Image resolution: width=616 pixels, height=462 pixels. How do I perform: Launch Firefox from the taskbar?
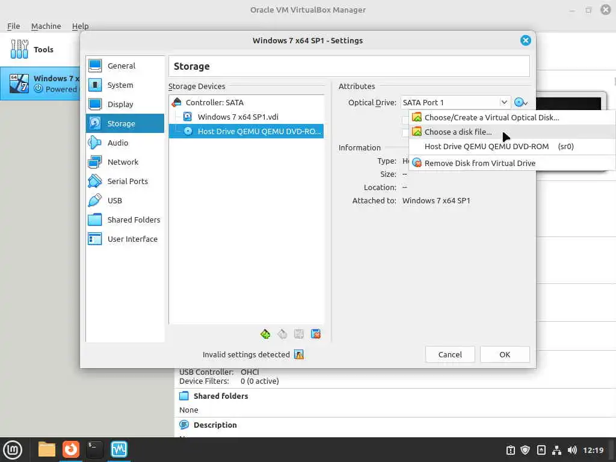tap(71, 449)
